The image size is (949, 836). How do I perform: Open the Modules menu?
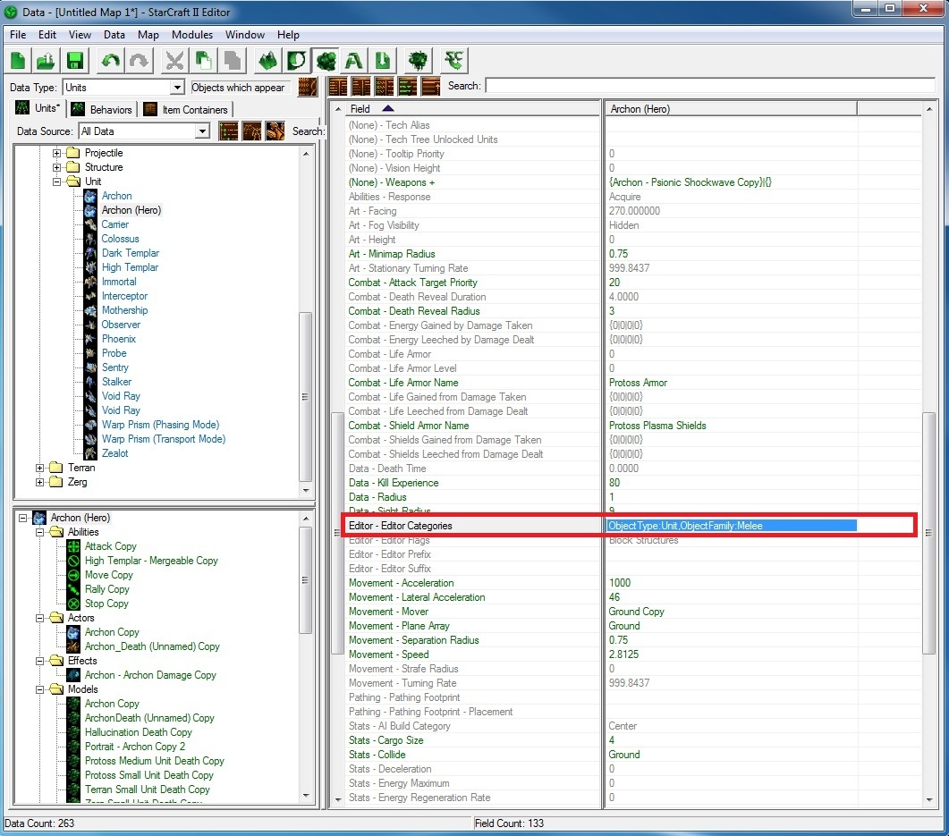(192, 35)
